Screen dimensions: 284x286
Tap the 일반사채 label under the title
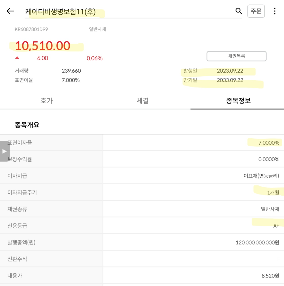97,29
